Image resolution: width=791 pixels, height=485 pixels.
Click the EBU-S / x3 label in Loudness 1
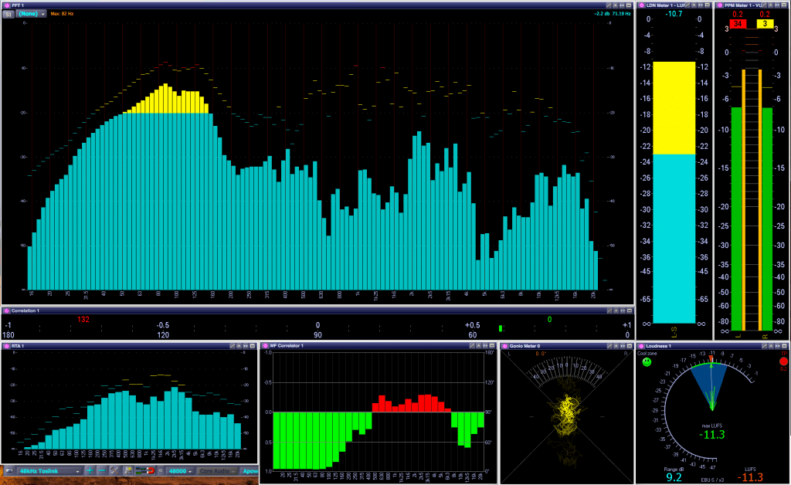712,480
